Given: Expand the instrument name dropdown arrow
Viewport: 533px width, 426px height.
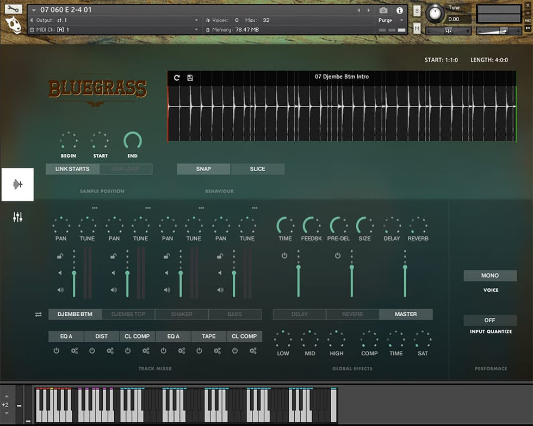Looking at the screenshot, I should tap(34, 10).
